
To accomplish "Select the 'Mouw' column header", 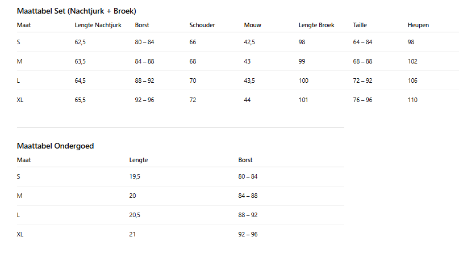I will point(252,25).
